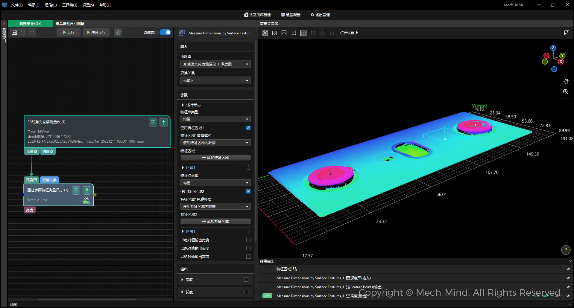The image size is (574, 308).
Task: Open the 深度图 input dropdown
Action: pos(215,64)
